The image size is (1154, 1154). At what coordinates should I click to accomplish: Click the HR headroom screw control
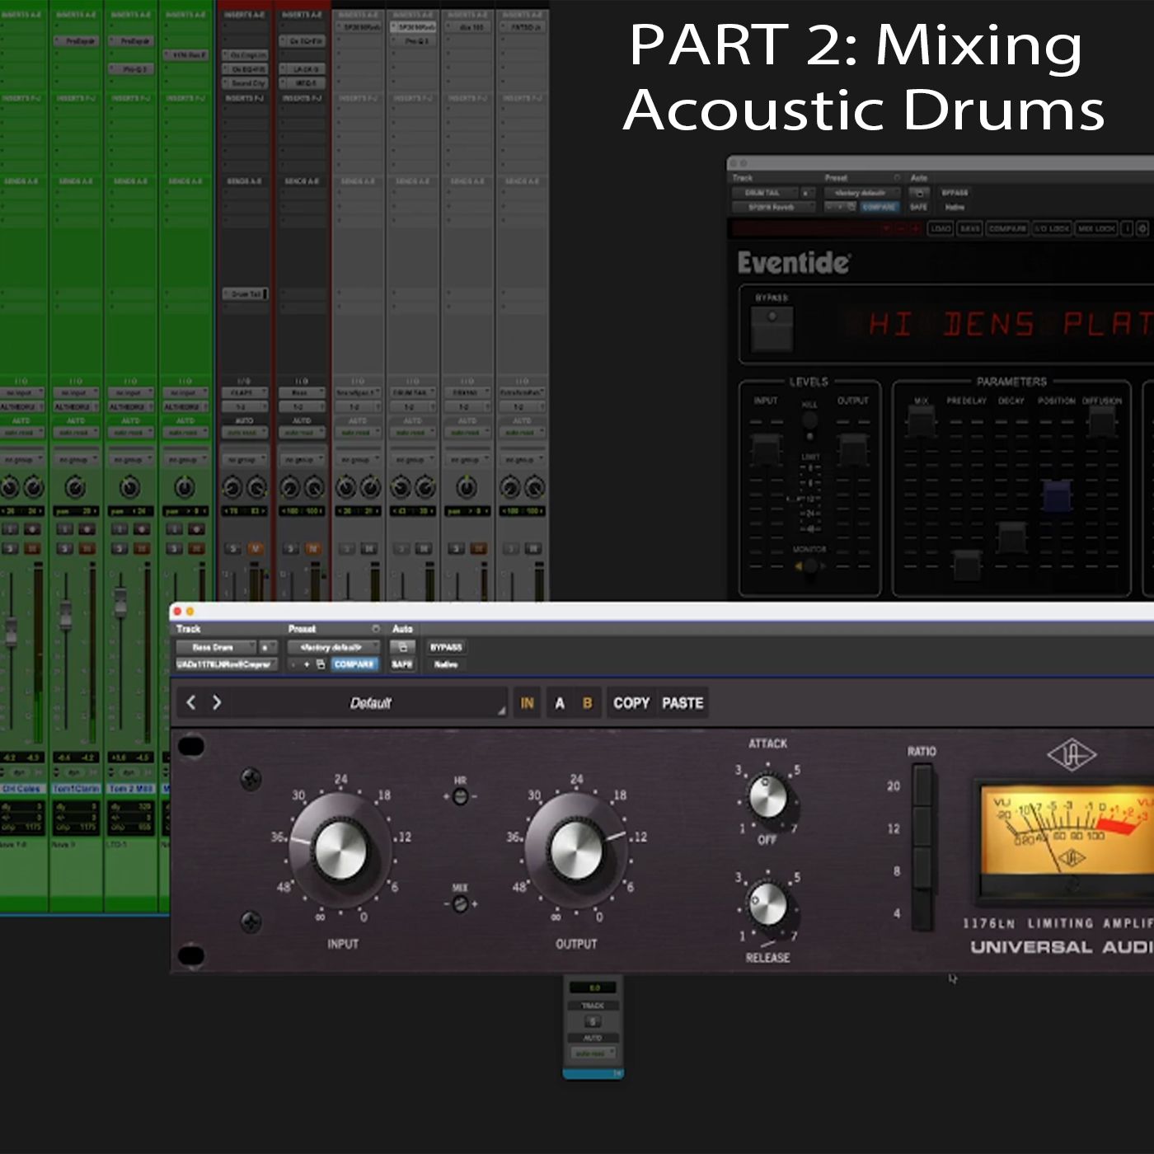[460, 796]
